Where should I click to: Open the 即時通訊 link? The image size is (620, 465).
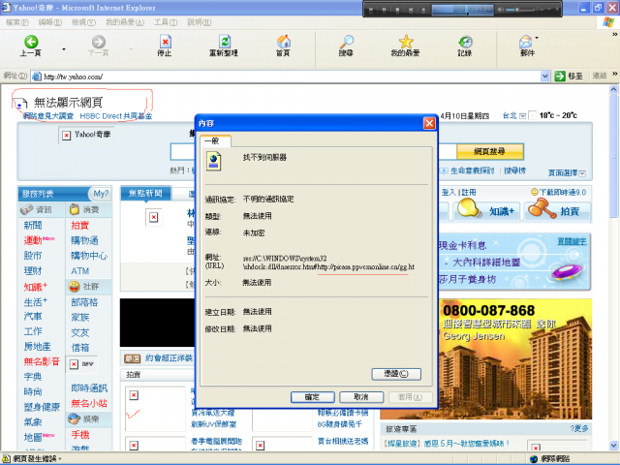[89, 387]
